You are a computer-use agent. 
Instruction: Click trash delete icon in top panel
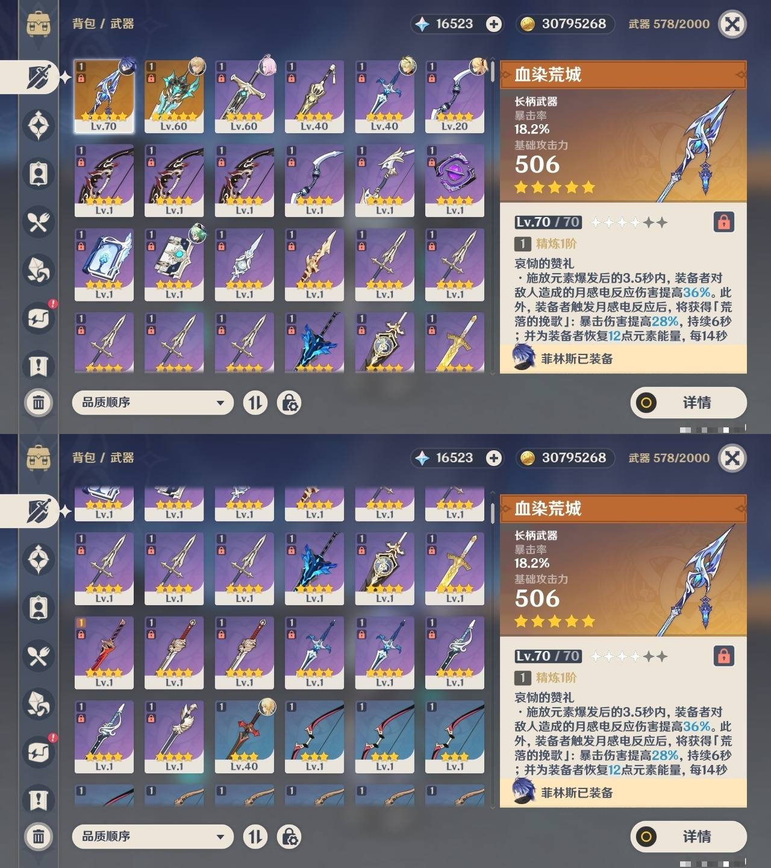(x=39, y=402)
